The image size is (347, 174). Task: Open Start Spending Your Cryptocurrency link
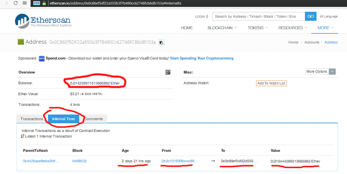coord(202,58)
